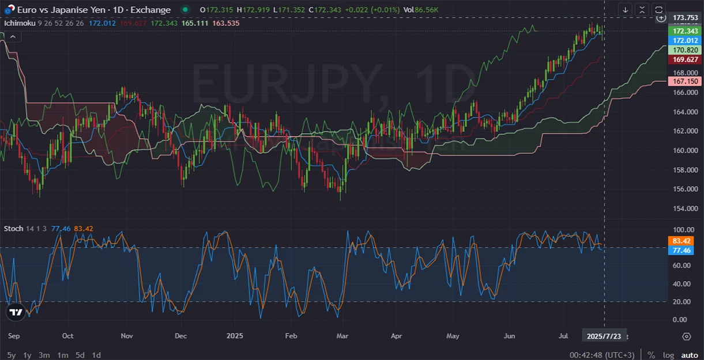
Task: Click the Ichimoku value 163.535 in legend
Action: [225, 22]
